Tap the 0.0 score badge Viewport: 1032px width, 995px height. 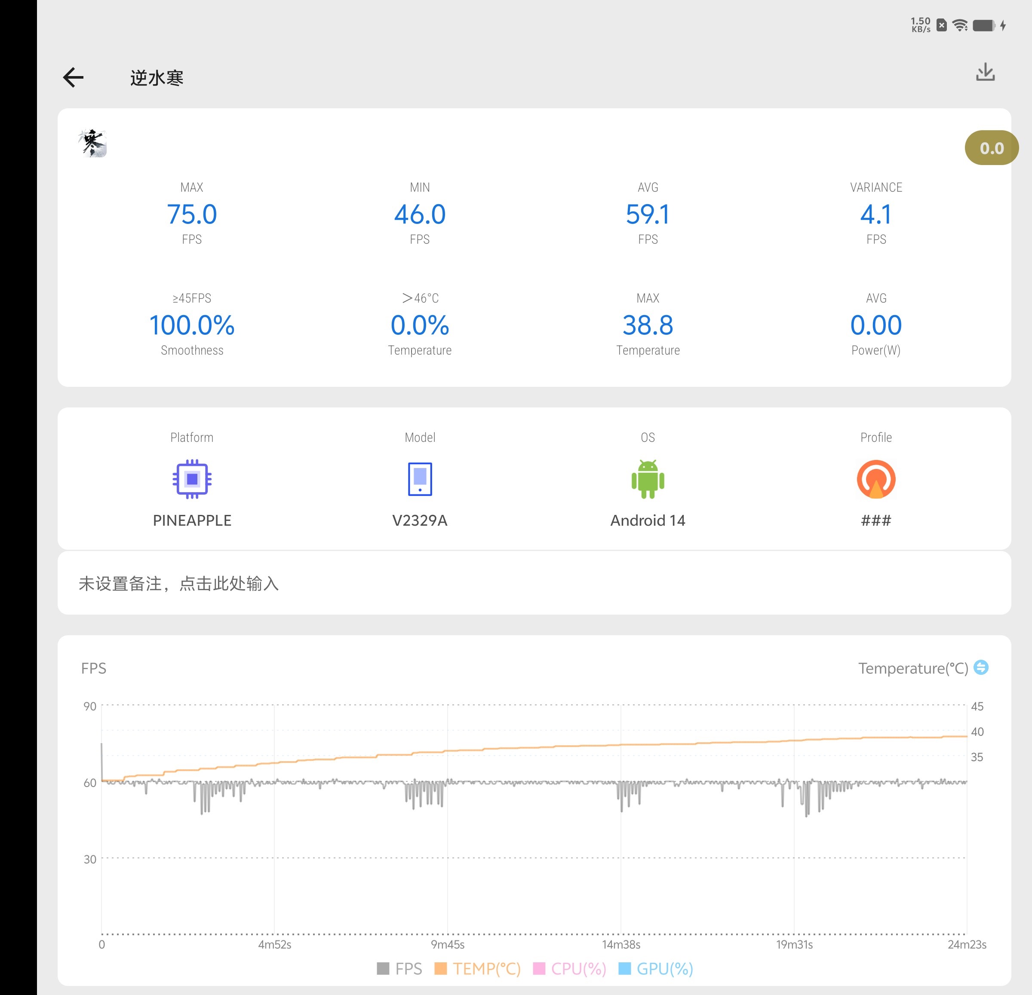pos(992,148)
